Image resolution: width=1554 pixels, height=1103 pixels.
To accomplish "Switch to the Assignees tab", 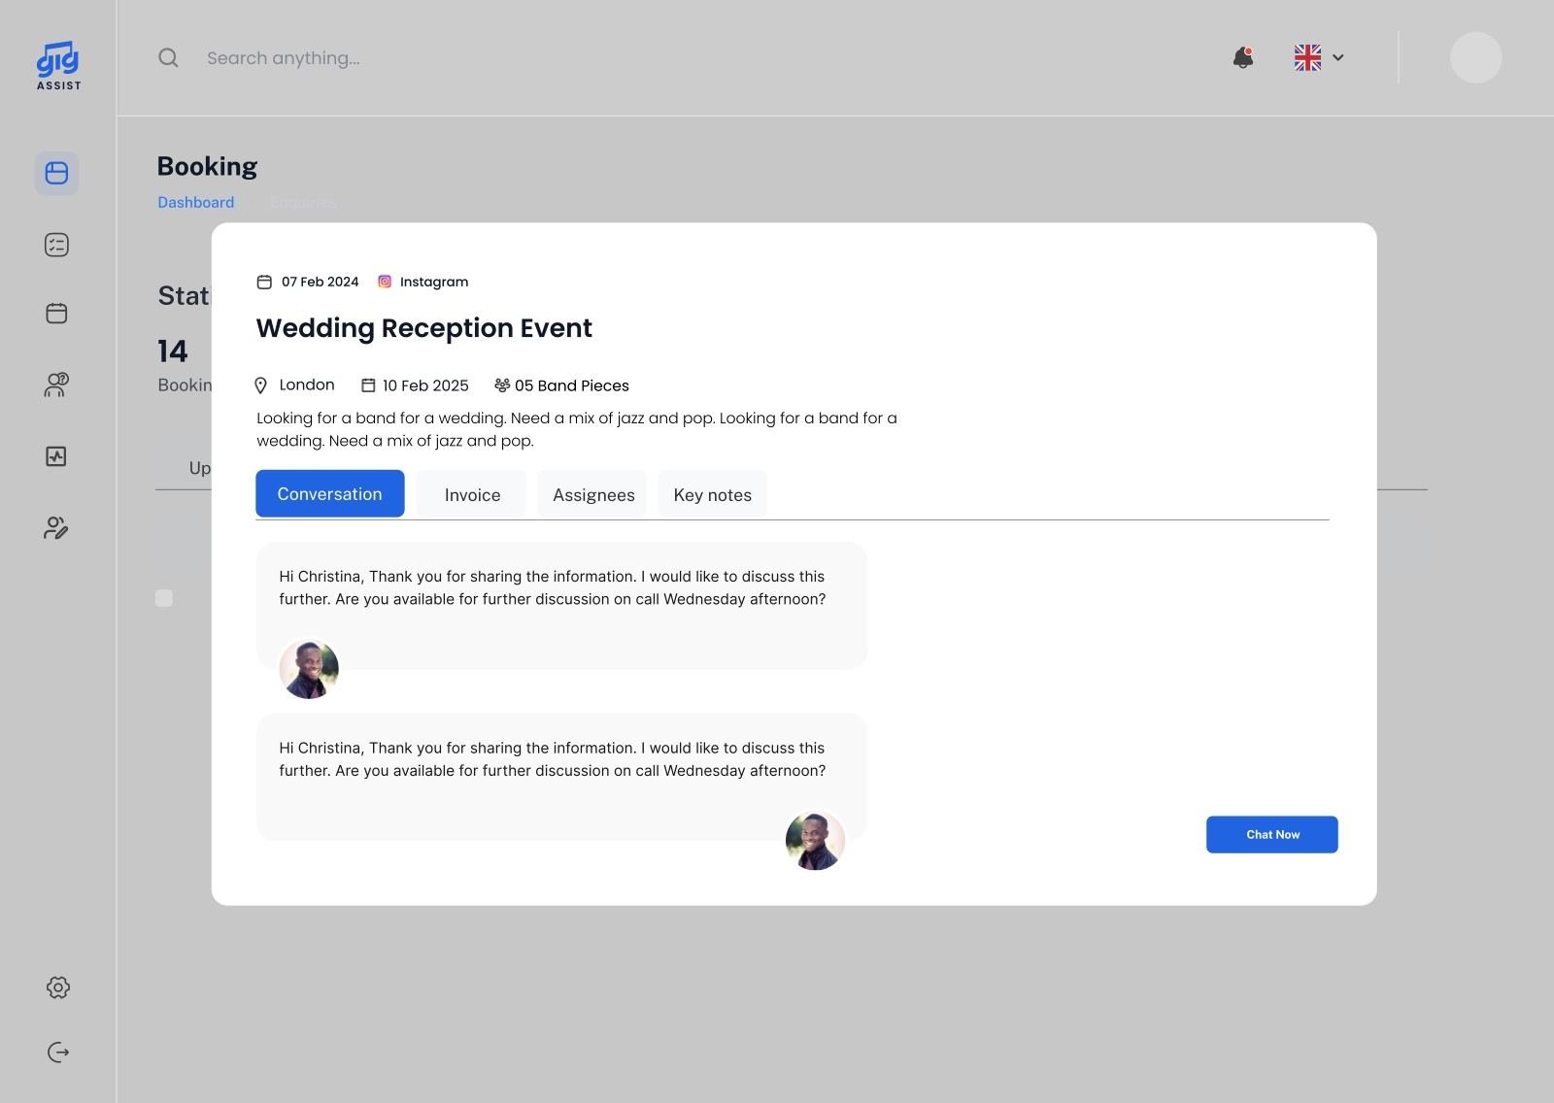I will coord(593,494).
